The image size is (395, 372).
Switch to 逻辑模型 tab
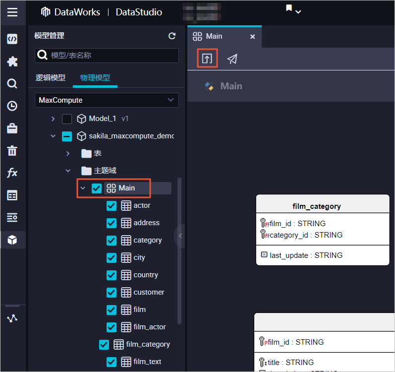tap(51, 78)
